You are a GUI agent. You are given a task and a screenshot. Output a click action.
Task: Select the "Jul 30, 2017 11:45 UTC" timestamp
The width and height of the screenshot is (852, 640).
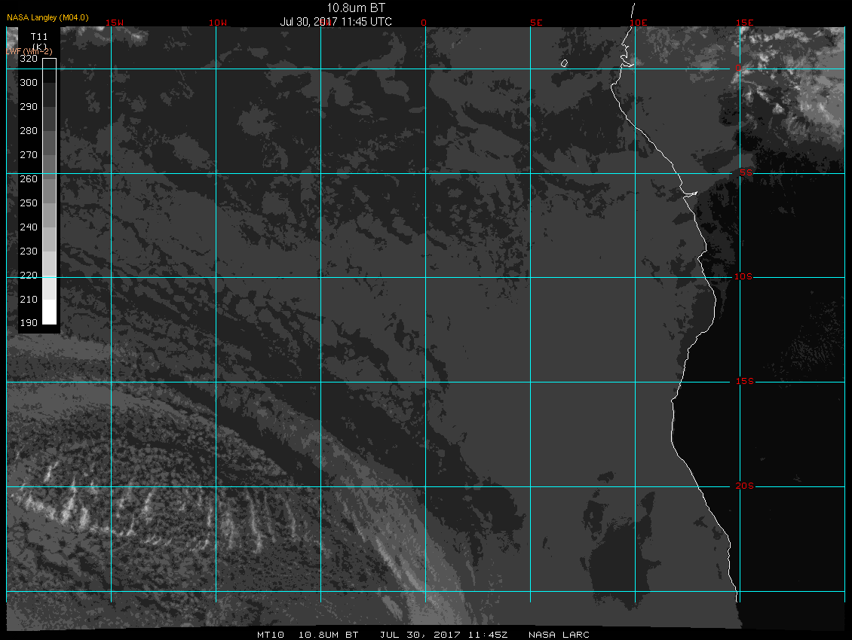click(336, 22)
